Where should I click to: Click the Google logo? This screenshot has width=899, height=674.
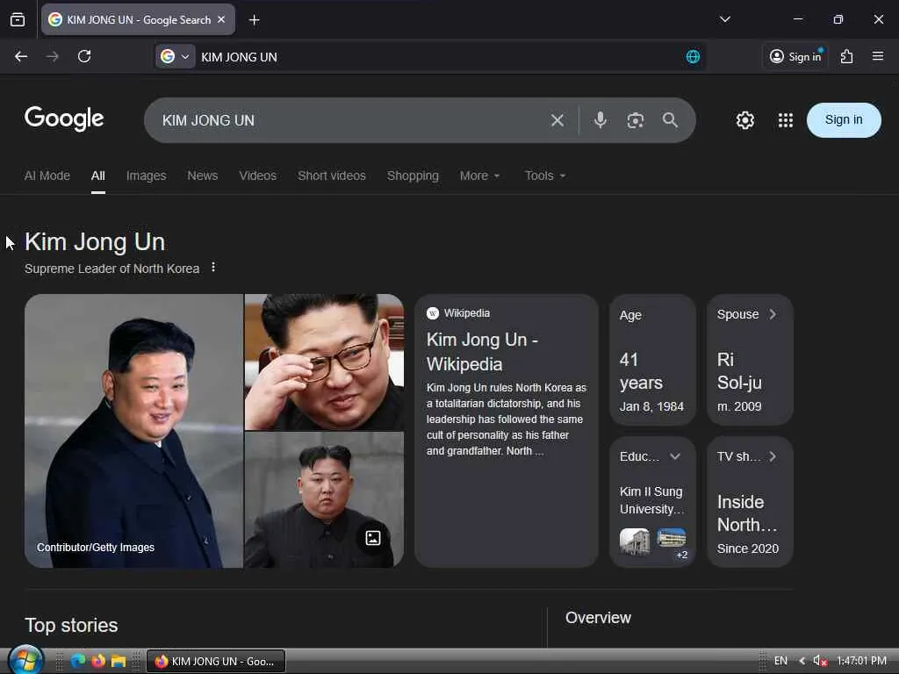64,118
